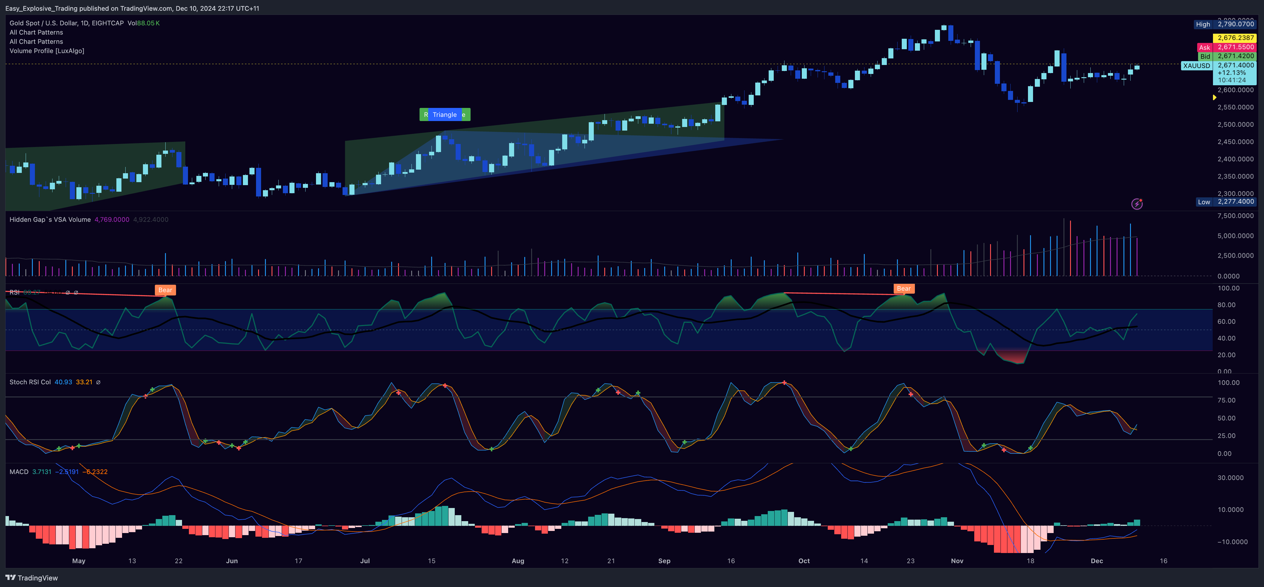Click the Nov label on time axis

[x=957, y=561]
